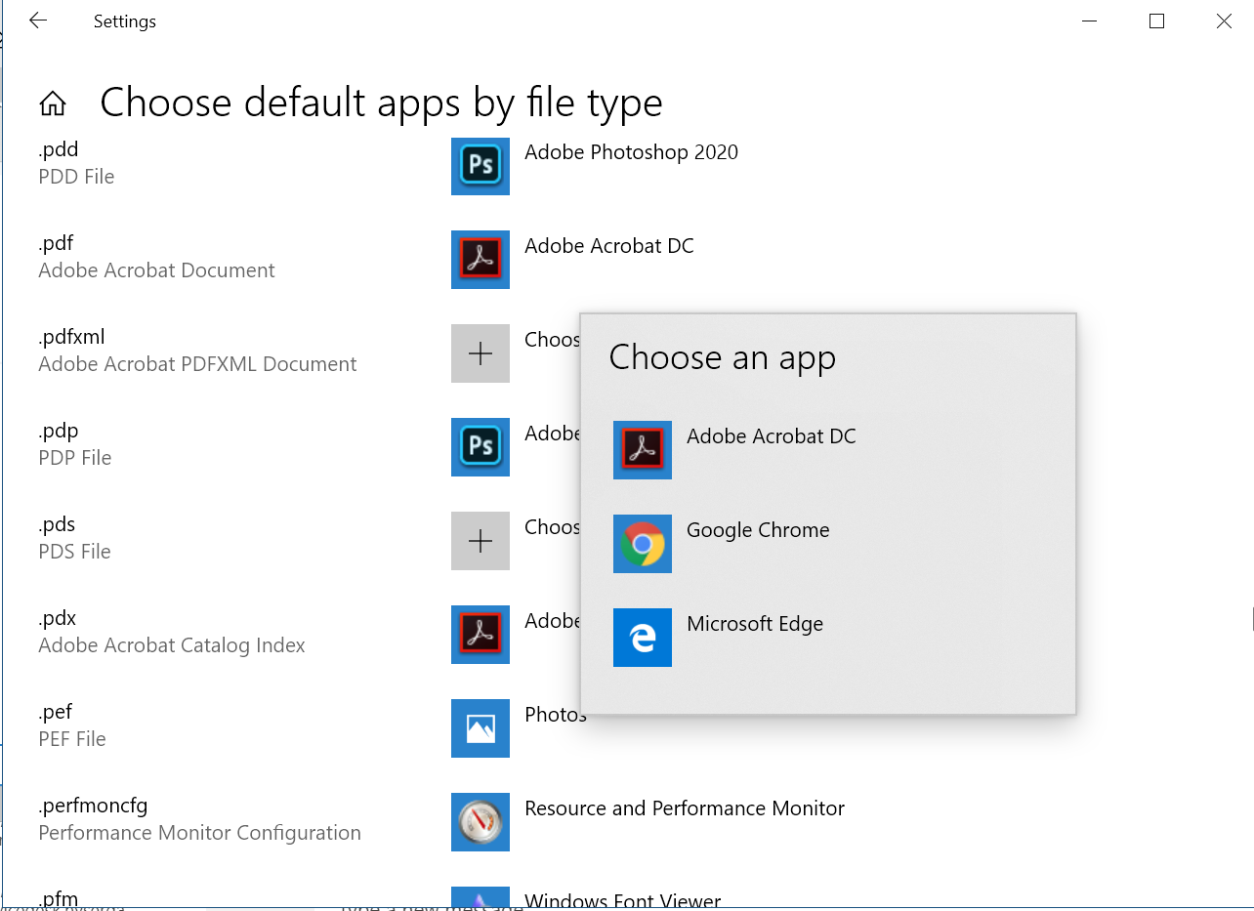The width and height of the screenshot is (1254, 911).
Task: Click Adobe Acrobat Catalog Index description
Action: [172, 645]
